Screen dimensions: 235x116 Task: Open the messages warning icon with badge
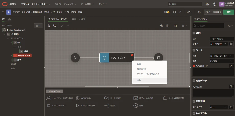click(167, 12)
